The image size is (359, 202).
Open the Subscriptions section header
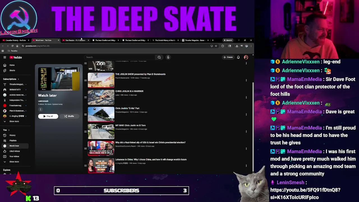pos(11,79)
